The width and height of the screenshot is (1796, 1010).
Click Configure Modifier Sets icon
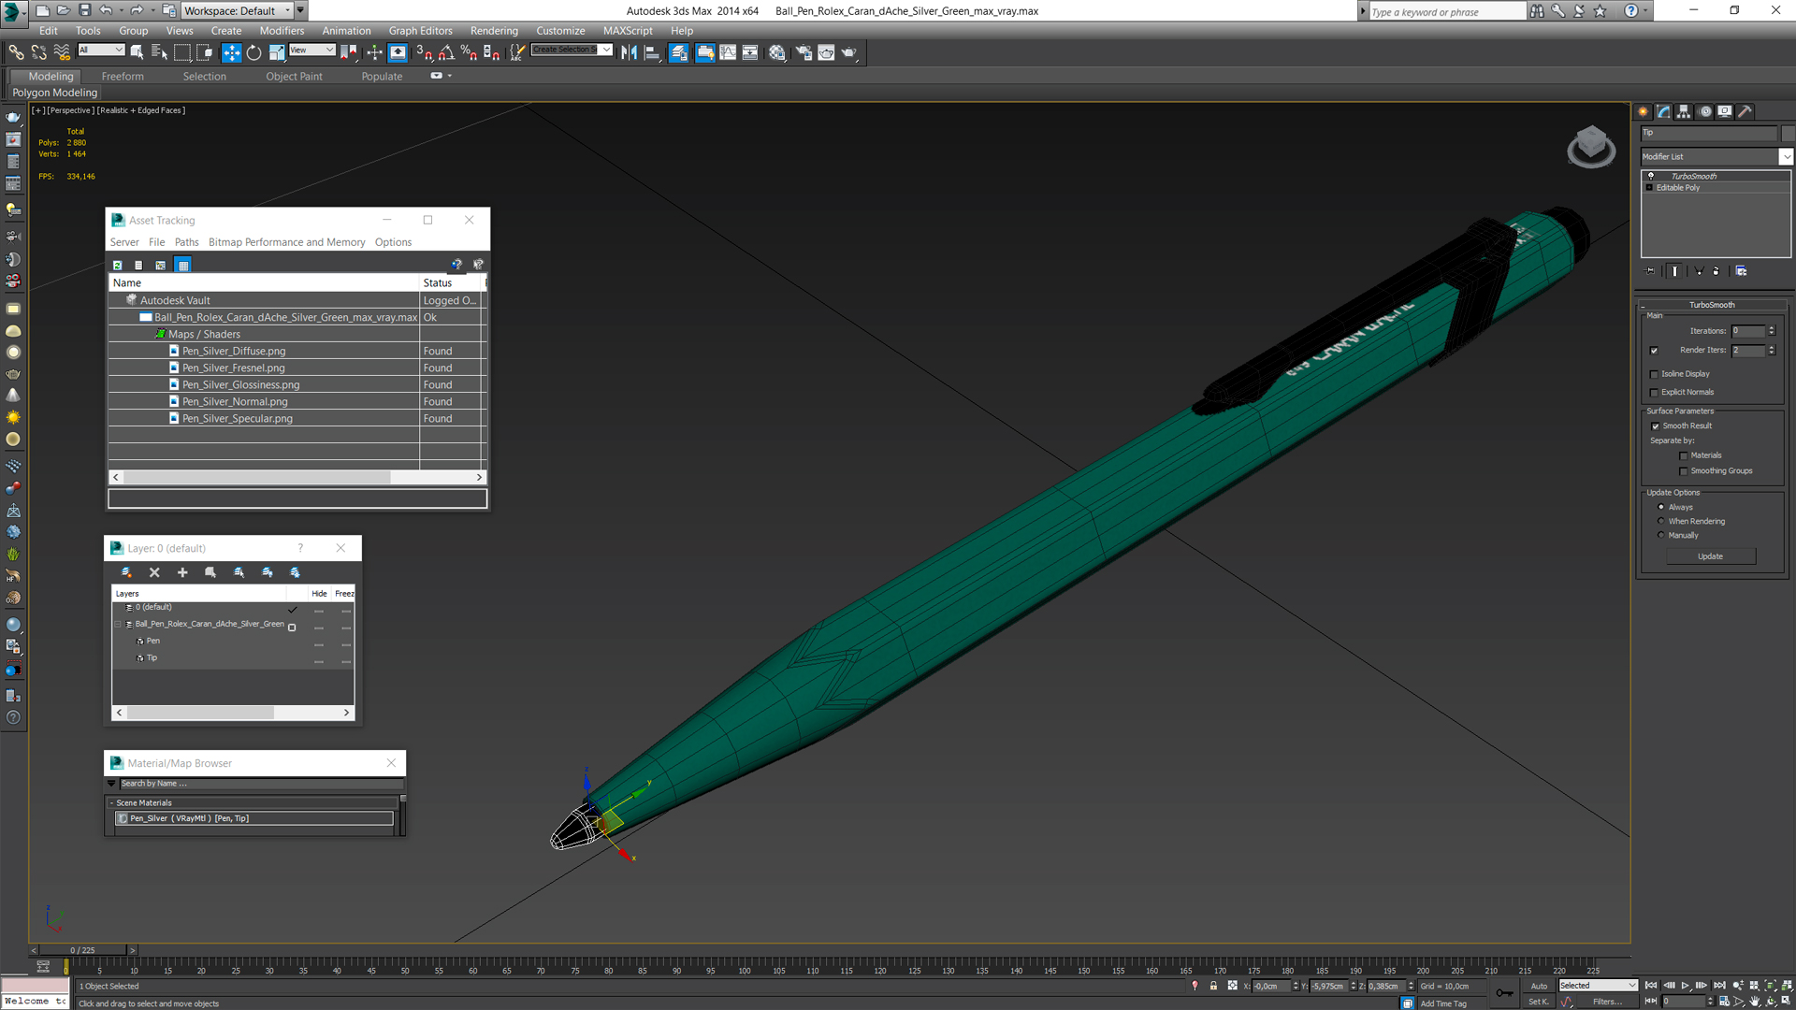coord(1742,271)
